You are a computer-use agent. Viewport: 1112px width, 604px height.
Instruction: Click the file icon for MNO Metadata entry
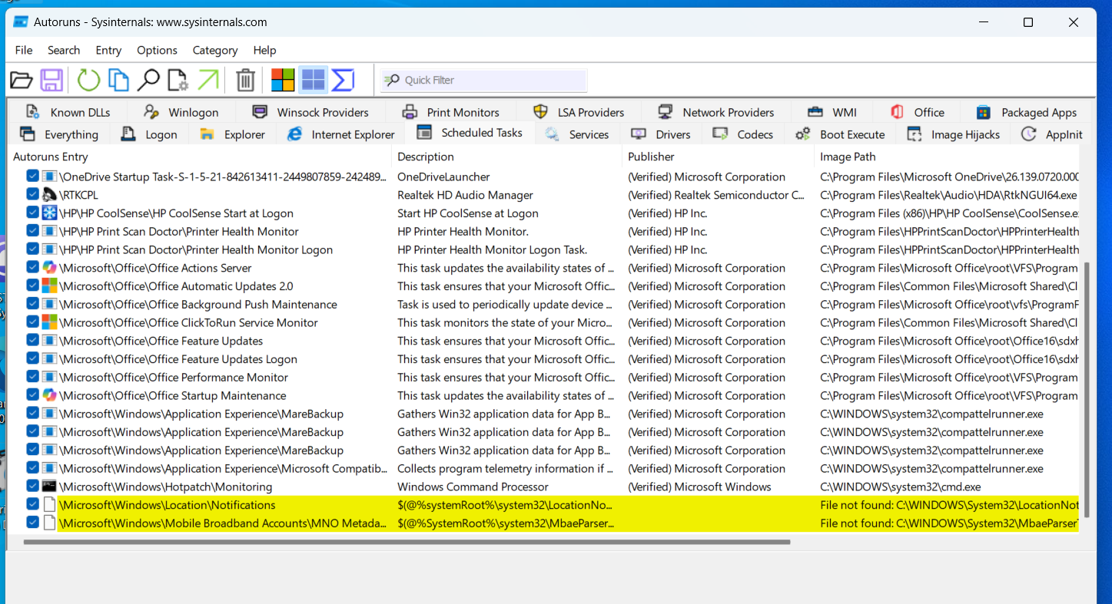tap(49, 523)
